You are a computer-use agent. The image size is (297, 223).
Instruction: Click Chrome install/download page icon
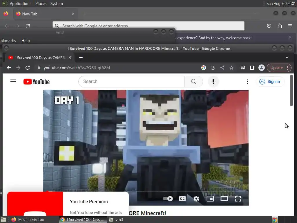coord(213,68)
